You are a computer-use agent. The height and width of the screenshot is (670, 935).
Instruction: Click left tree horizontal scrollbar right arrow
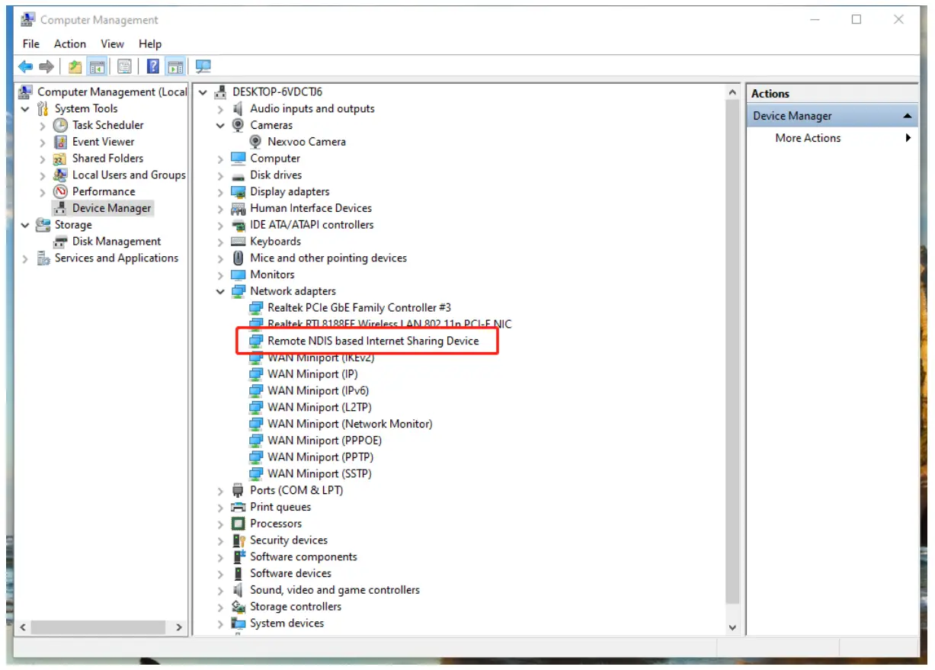point(179,628)
